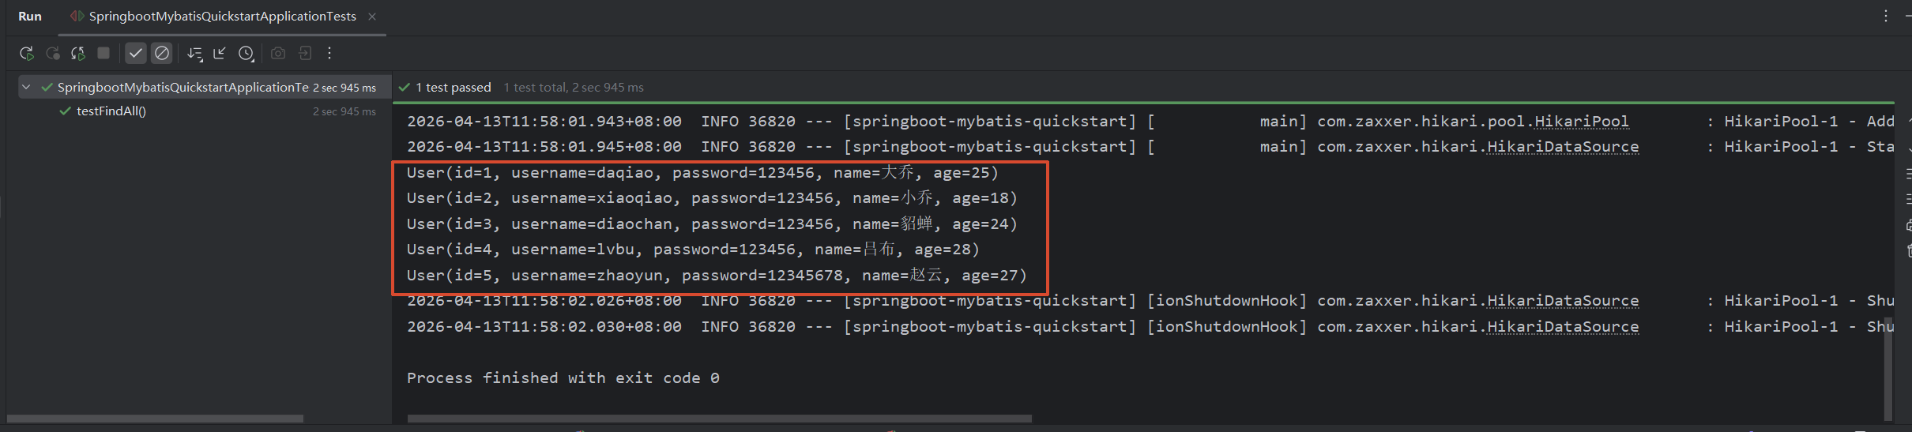Close the SpringbootMybatisQuickstartApplicationTests run tab

372,17
